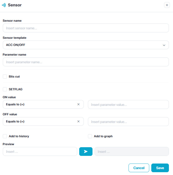Click the Sensor signal icon in header
Viewport: 173px width, 175px height.
point(4,5)
